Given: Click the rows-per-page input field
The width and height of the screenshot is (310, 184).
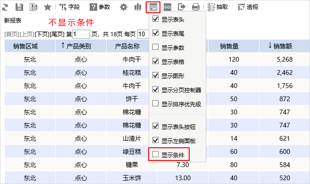Looking at the screenshot, I should (x=143, y=34).
